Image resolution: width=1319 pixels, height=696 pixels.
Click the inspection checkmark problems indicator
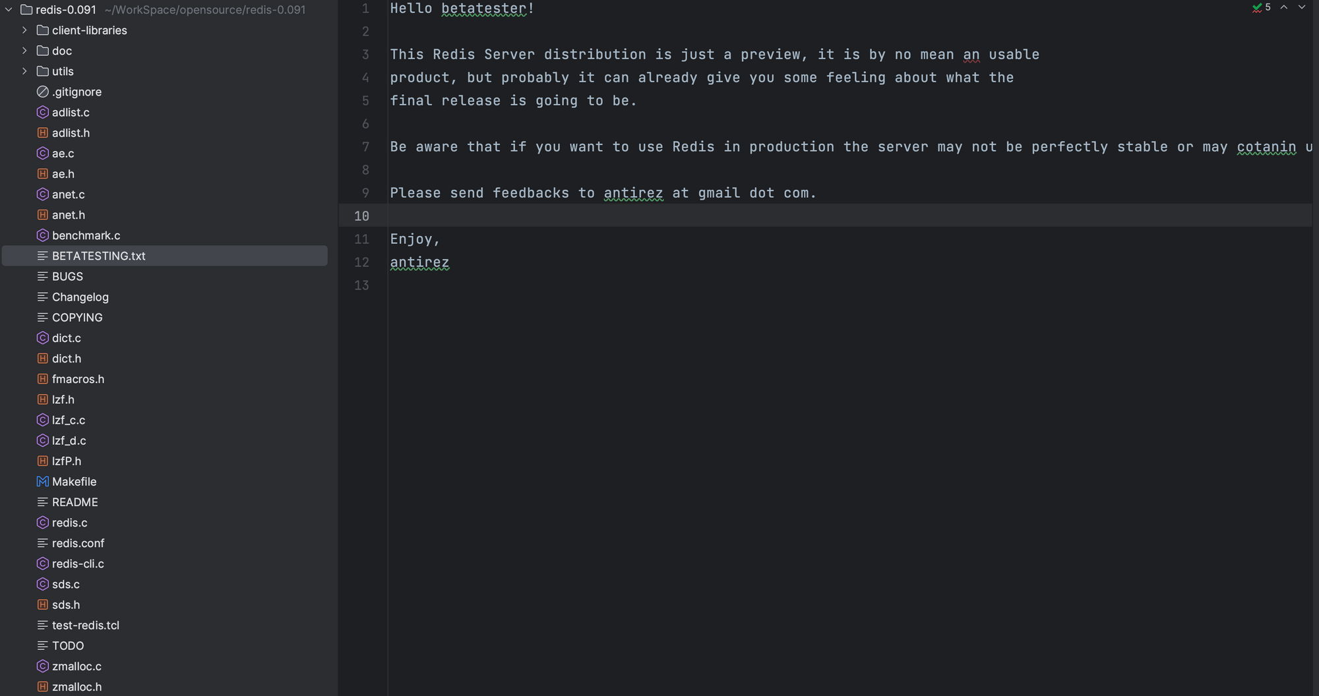tap(1261, 7)
